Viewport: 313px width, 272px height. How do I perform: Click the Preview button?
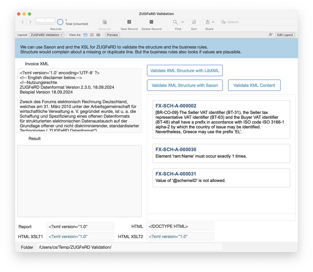pos(112,35)
